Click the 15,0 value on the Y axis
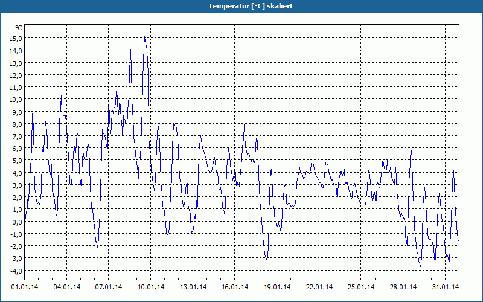The width and height of the screenshot is (483, 302). click(x=16, y=39)
